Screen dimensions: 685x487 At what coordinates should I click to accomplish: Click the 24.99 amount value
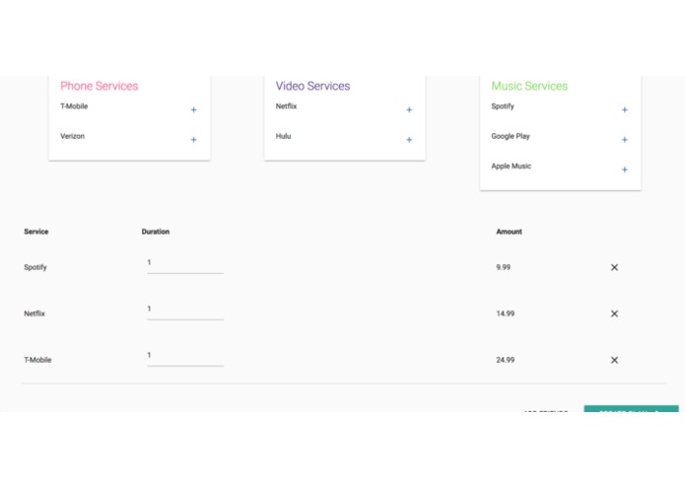click(506, 360)
